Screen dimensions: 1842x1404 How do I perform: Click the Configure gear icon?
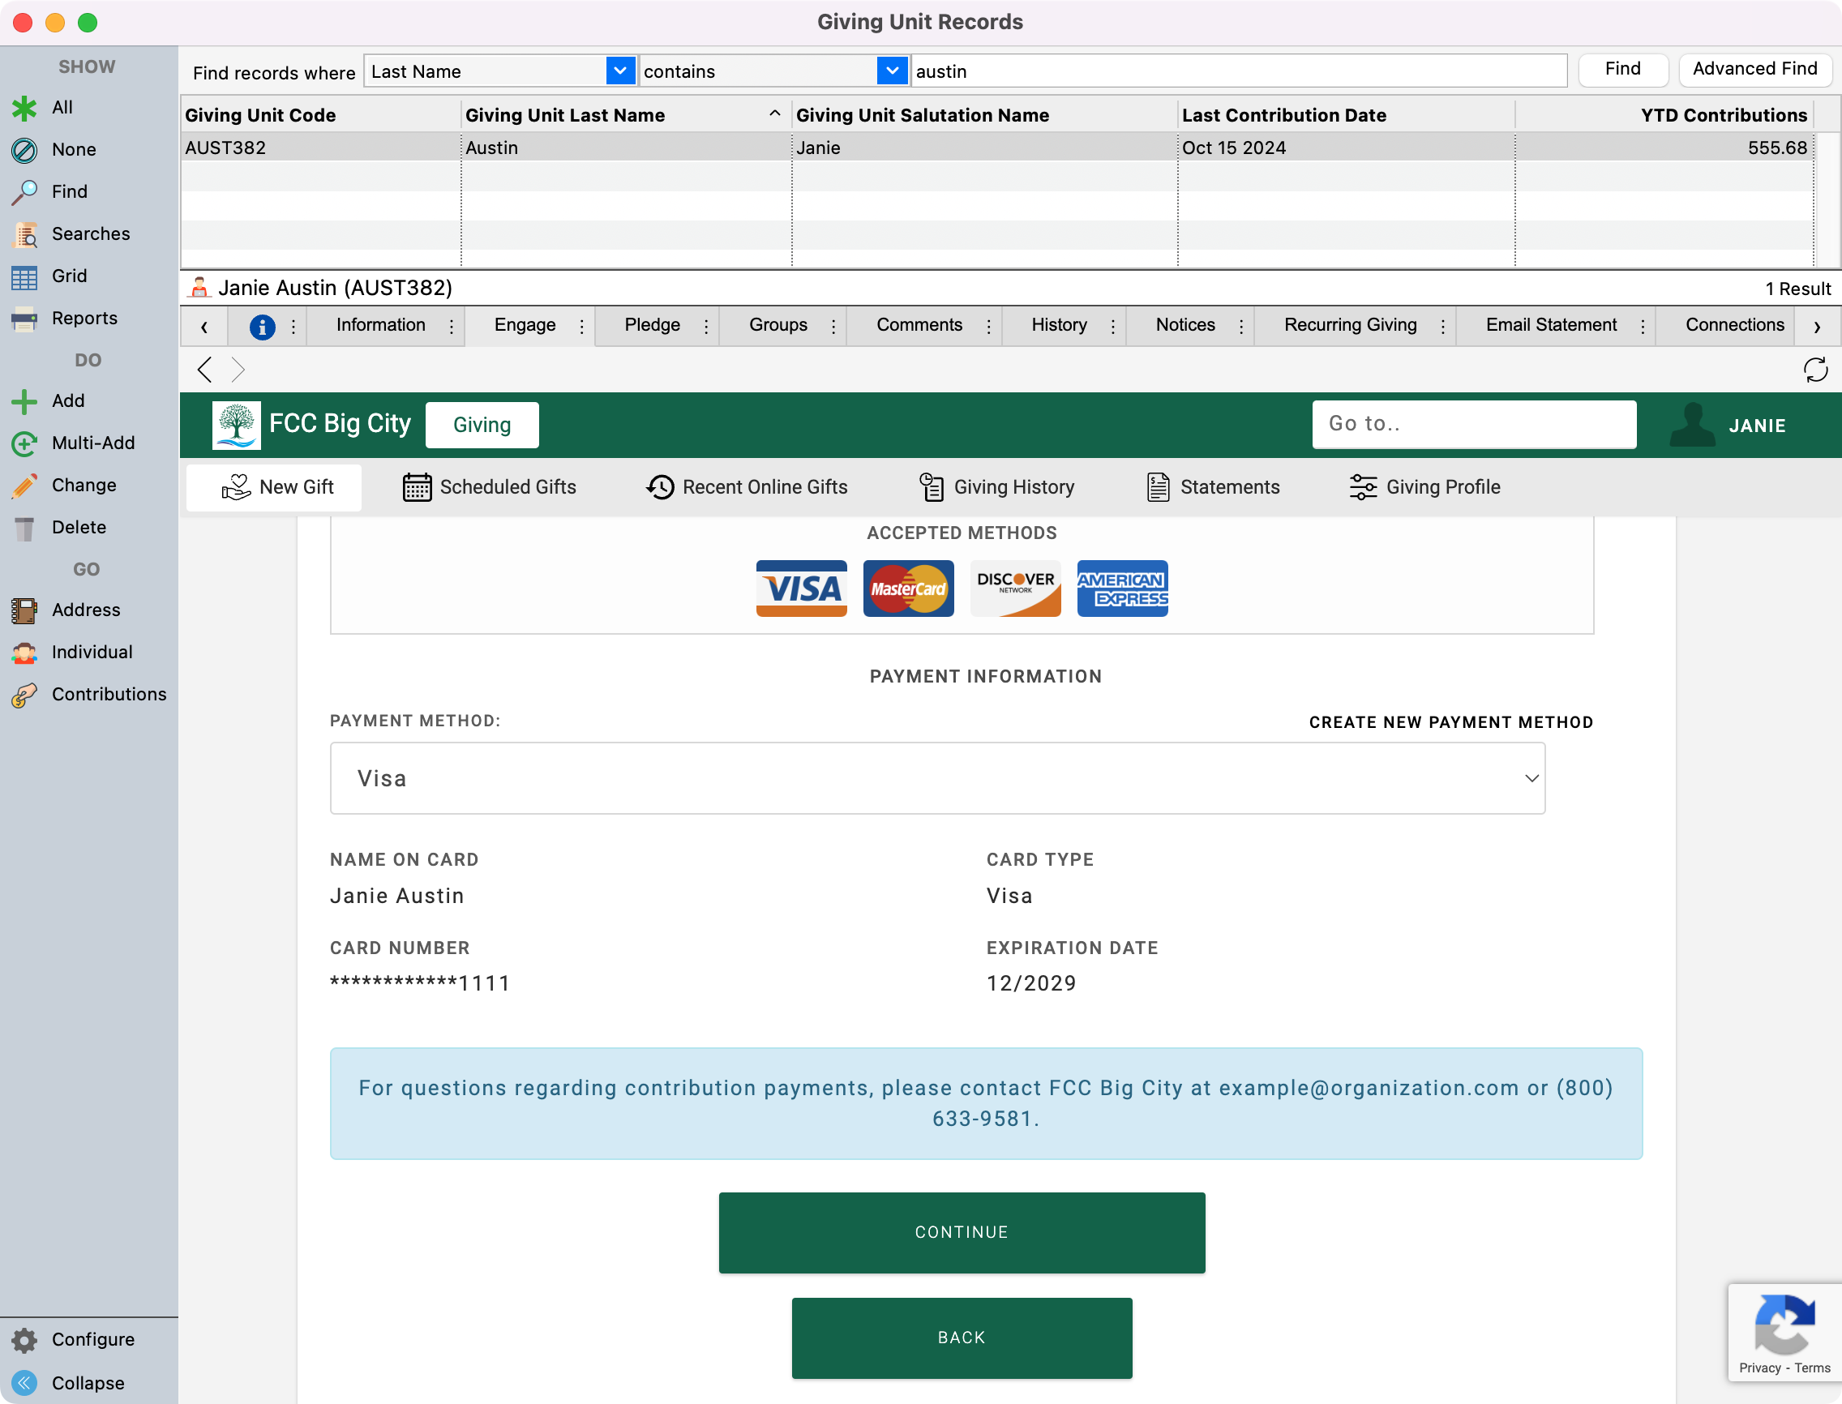pos(24,1340)
